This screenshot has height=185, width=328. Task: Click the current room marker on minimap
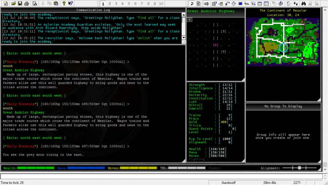[216, 45]
